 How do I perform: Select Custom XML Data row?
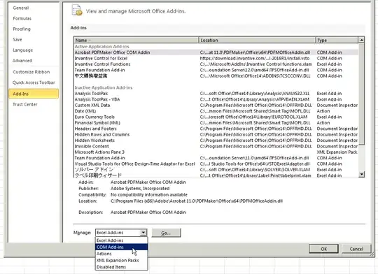click(x=216, y=106)
